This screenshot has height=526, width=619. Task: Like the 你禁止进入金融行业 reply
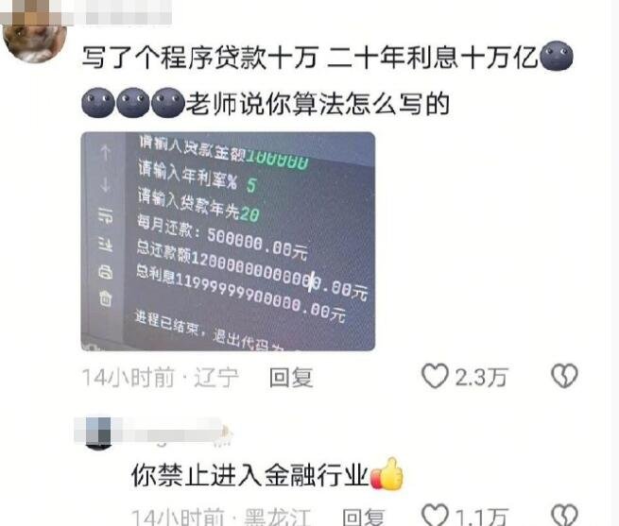[435, 516]
